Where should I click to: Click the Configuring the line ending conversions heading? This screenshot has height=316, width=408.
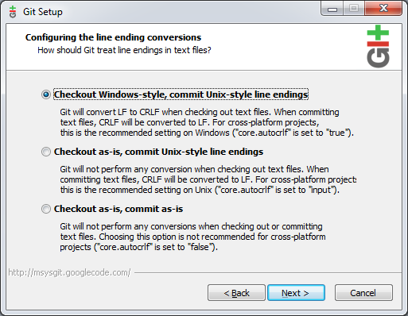(113, 37)
